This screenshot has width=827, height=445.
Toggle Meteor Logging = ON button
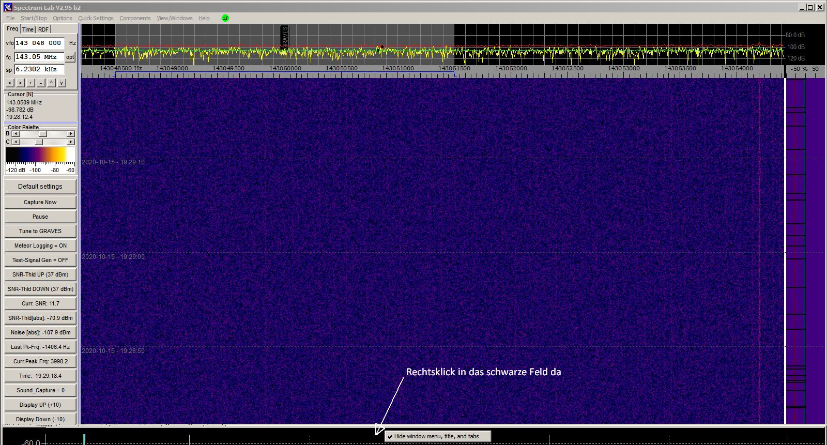point(40,245)
